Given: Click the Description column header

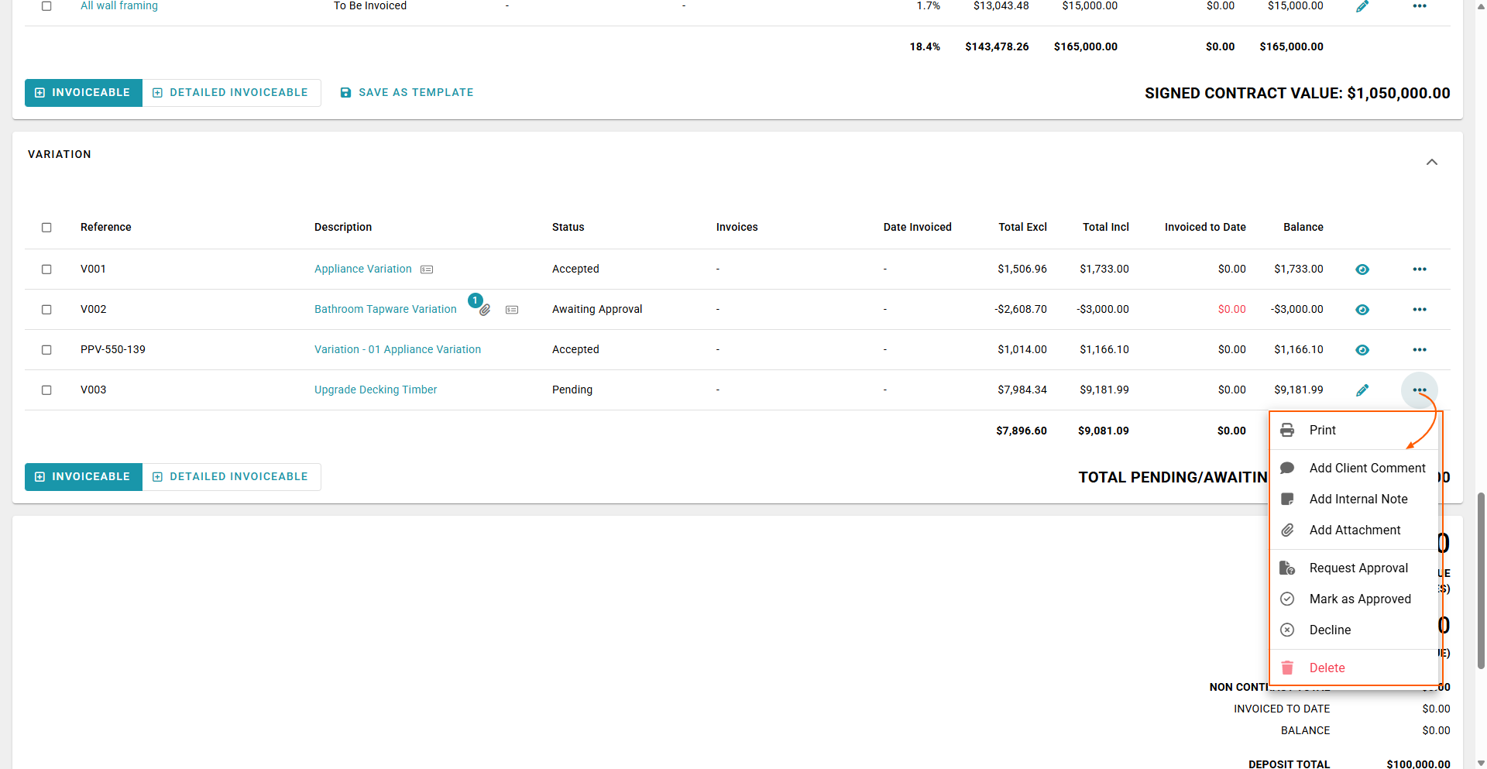Looking at the screenshot, I should pyautogui.click(x=343, y=227).
